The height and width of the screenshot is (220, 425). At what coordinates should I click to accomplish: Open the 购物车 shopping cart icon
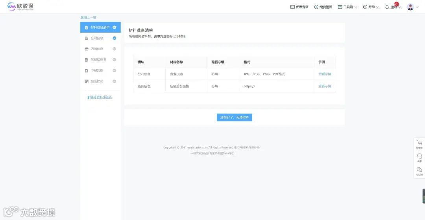click(x=419, y=143)
